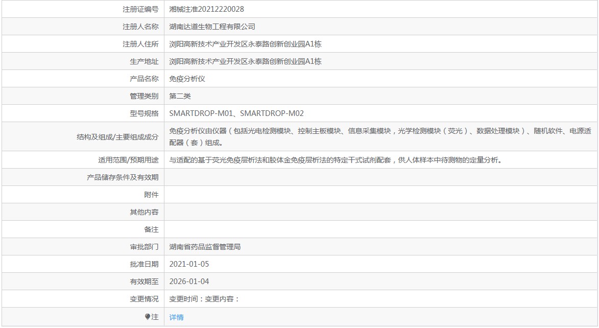Click the 批准日期 label
Image resolution: width=599 pixels, height=328 pixels.
coord(144,264)
